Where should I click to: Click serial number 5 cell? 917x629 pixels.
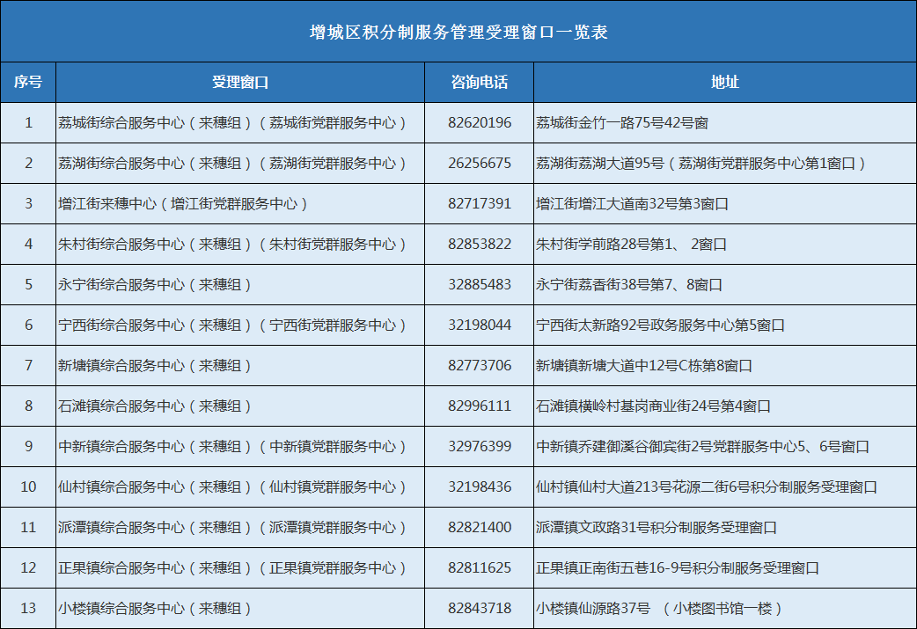tap(28, 285)
